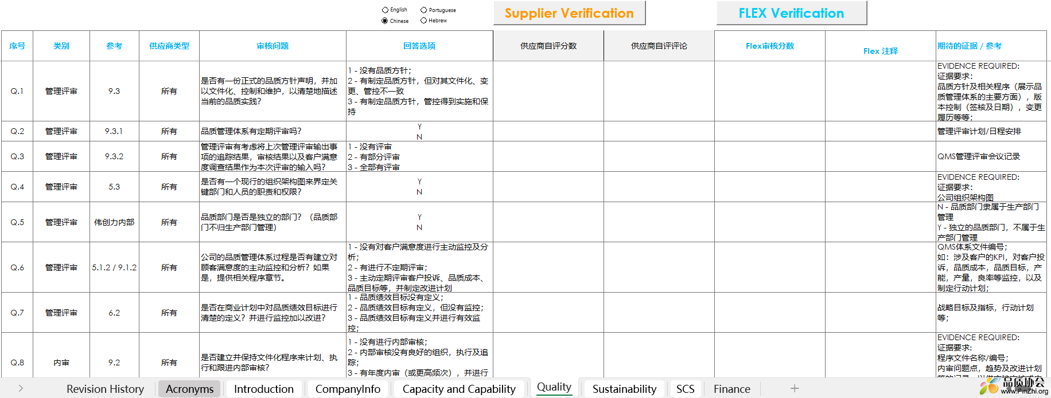Select the Flex审核分数 column header
The width and height of the screenshot is (1051, 398).
[770, 46]
